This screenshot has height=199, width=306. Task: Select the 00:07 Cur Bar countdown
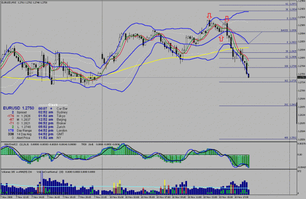click(x=53, y=109)
